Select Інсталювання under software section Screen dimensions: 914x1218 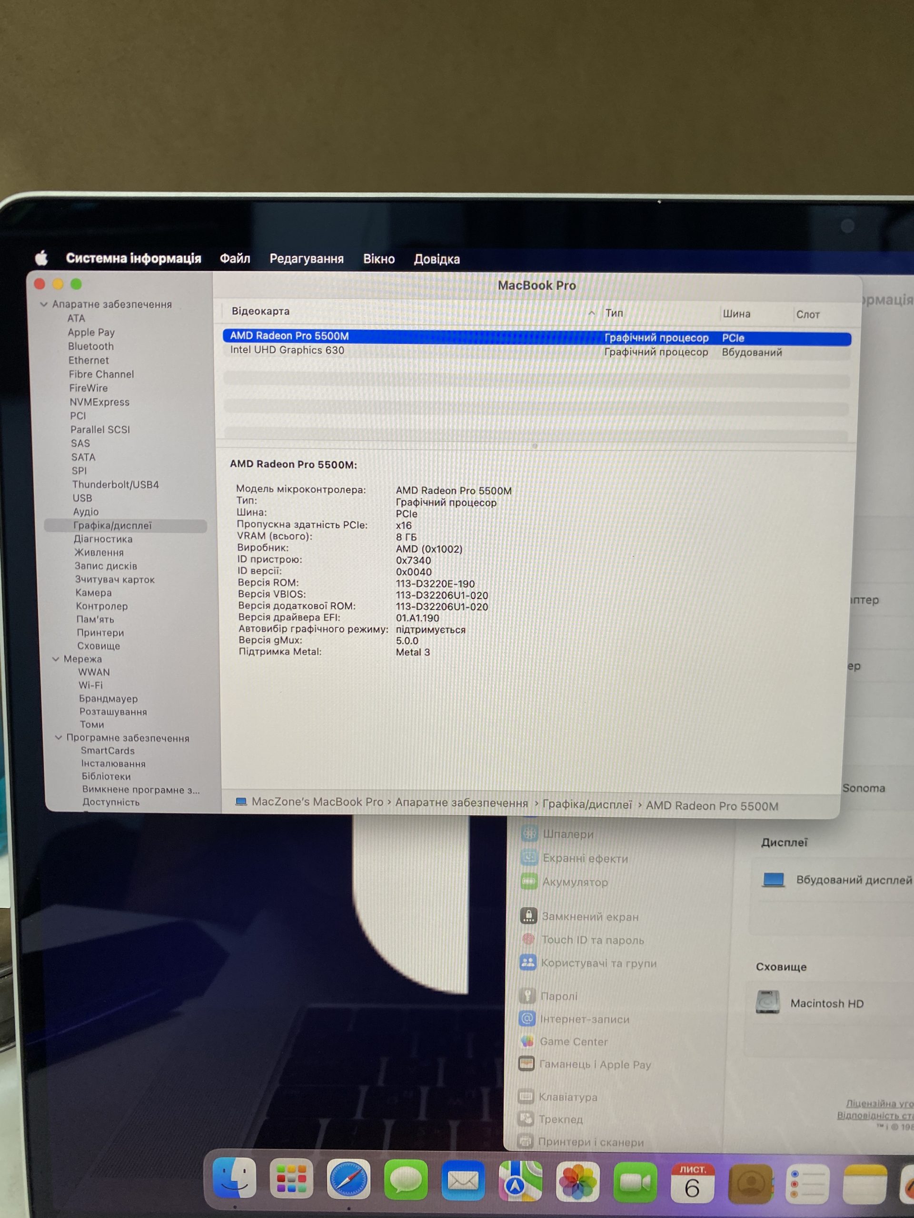[113, 763]
